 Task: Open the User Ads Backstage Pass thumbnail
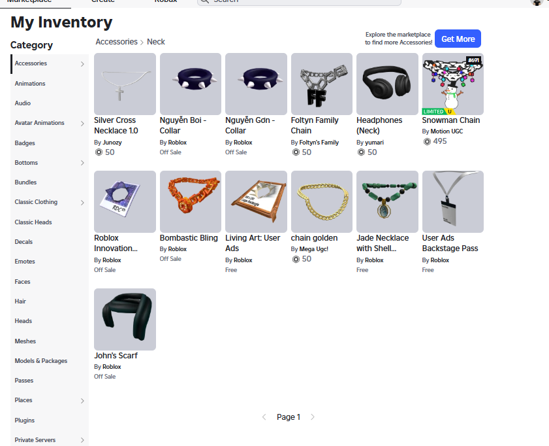coord(453,201)
